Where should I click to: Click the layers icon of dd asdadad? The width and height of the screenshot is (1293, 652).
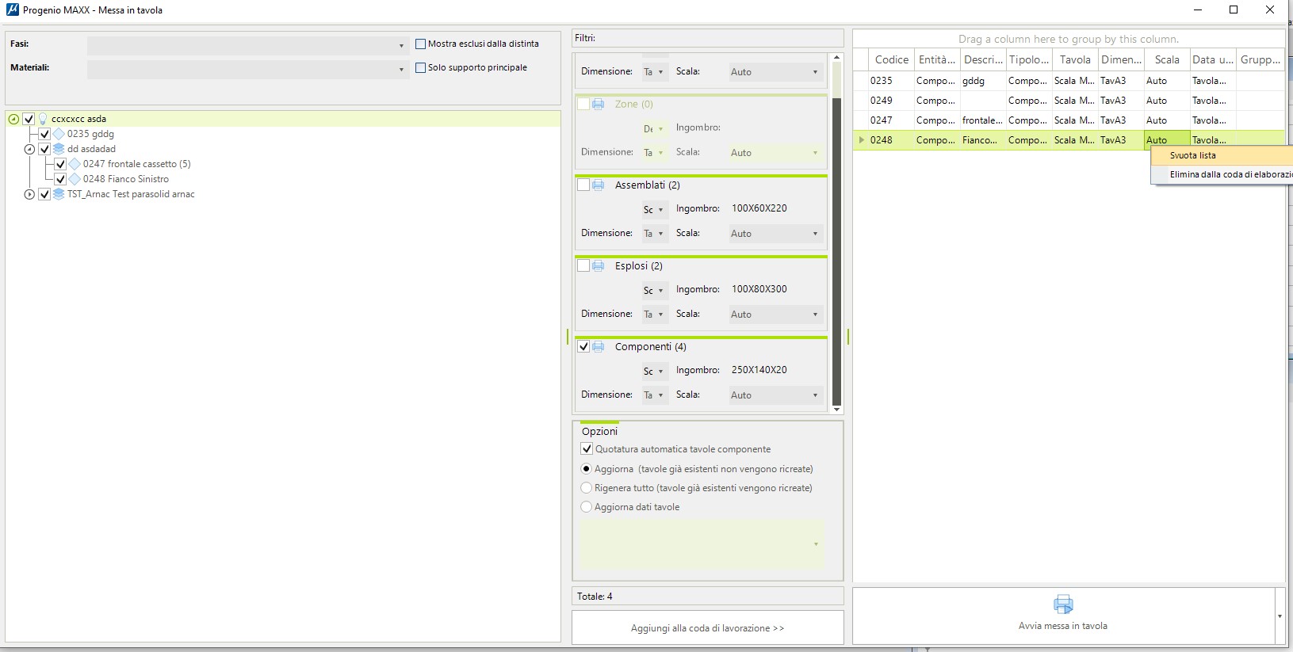(59, 149)
